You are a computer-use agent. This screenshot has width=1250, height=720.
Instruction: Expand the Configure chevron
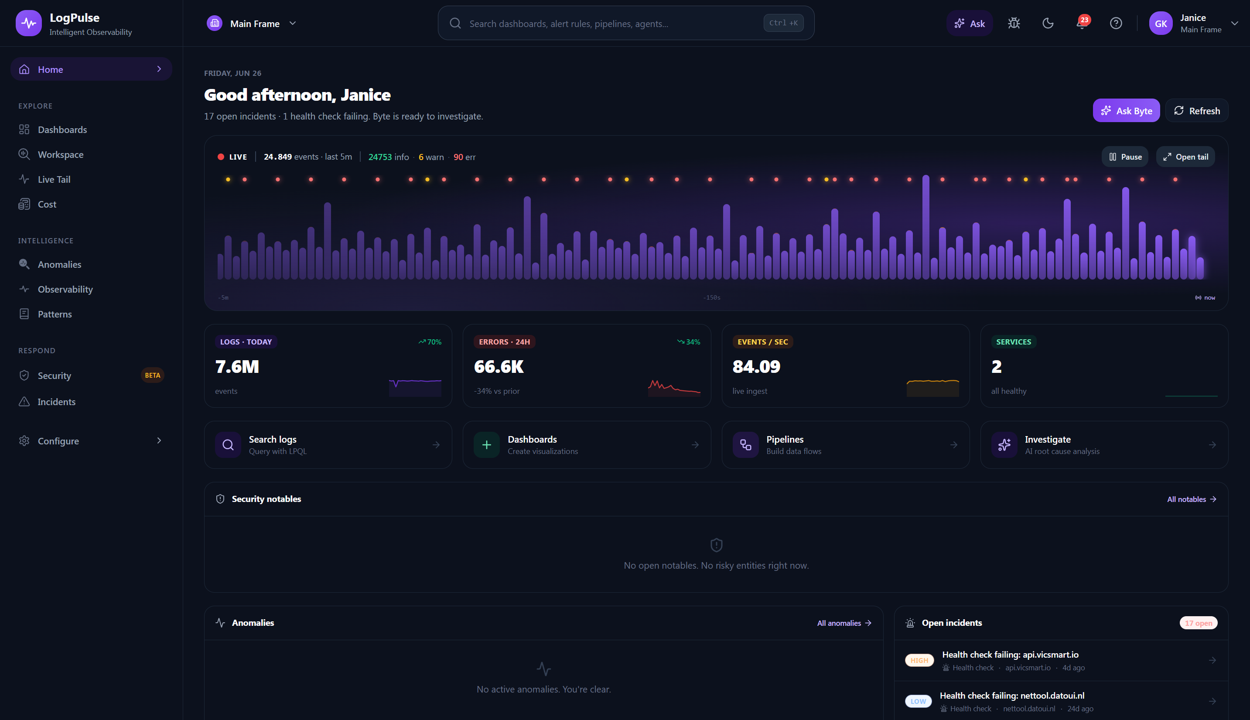coord(159,440)
